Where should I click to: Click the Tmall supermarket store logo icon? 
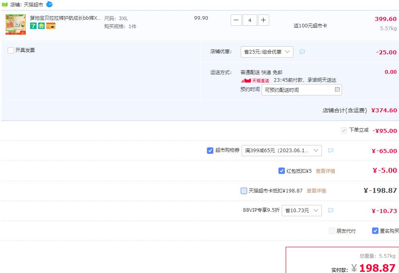point(4,4)
